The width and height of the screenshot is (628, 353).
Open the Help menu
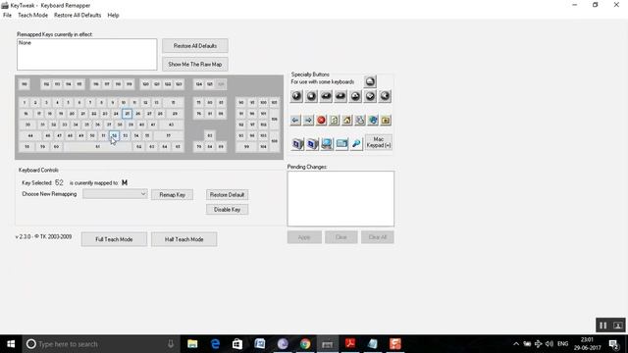coord(114,16)
